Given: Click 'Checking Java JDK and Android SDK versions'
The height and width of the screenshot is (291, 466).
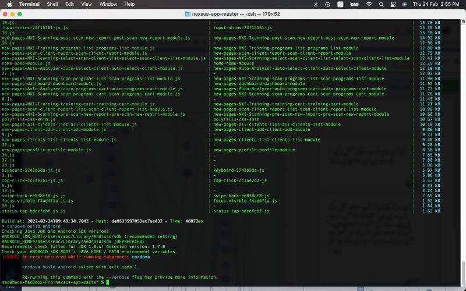Looking at the screenshot, I should click(55, 231).
